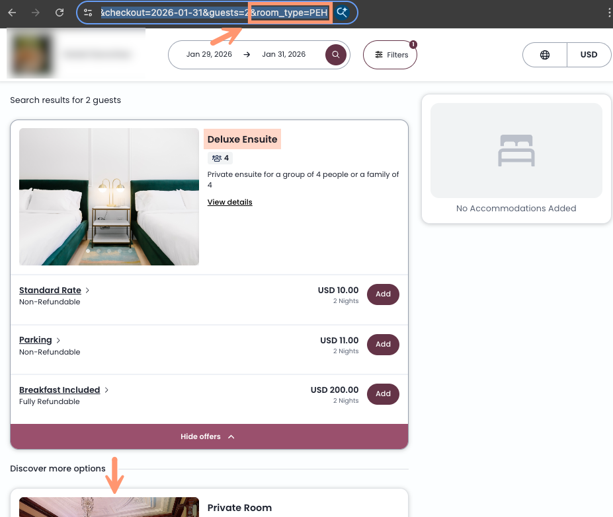Open the globe language selector
613x517 pixels.
(545, 55)
